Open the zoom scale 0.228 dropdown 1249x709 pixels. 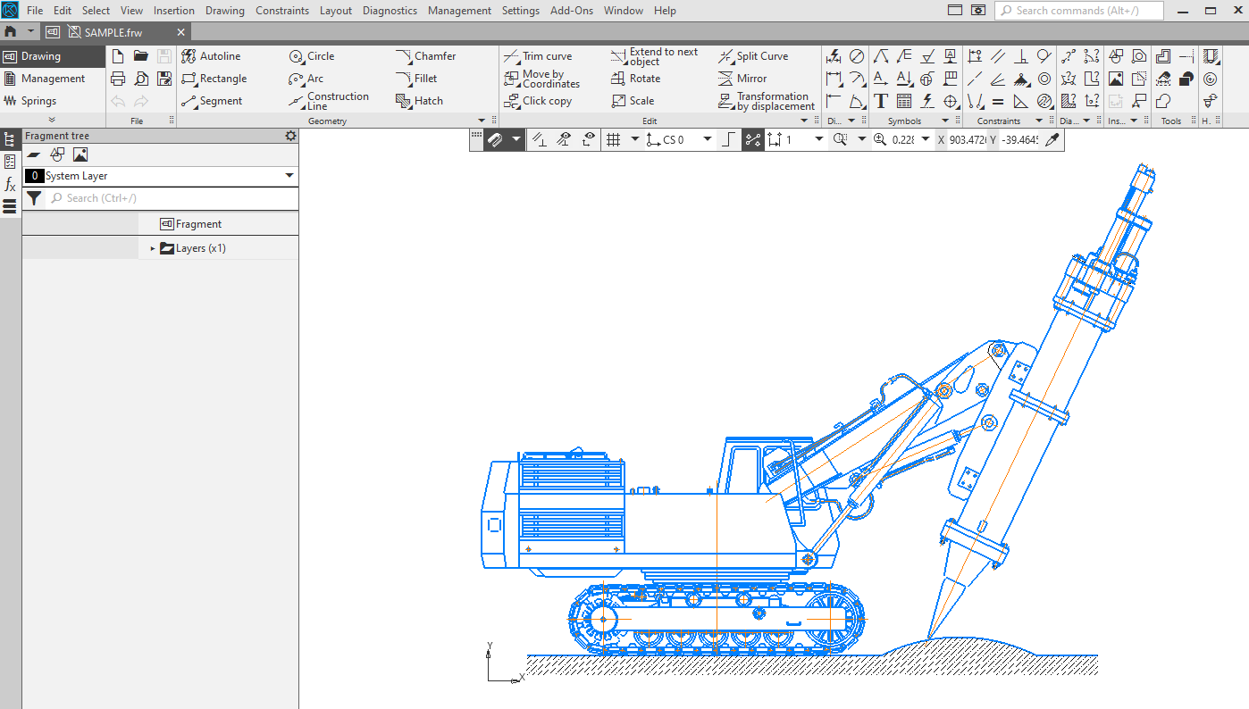[926, 139]
